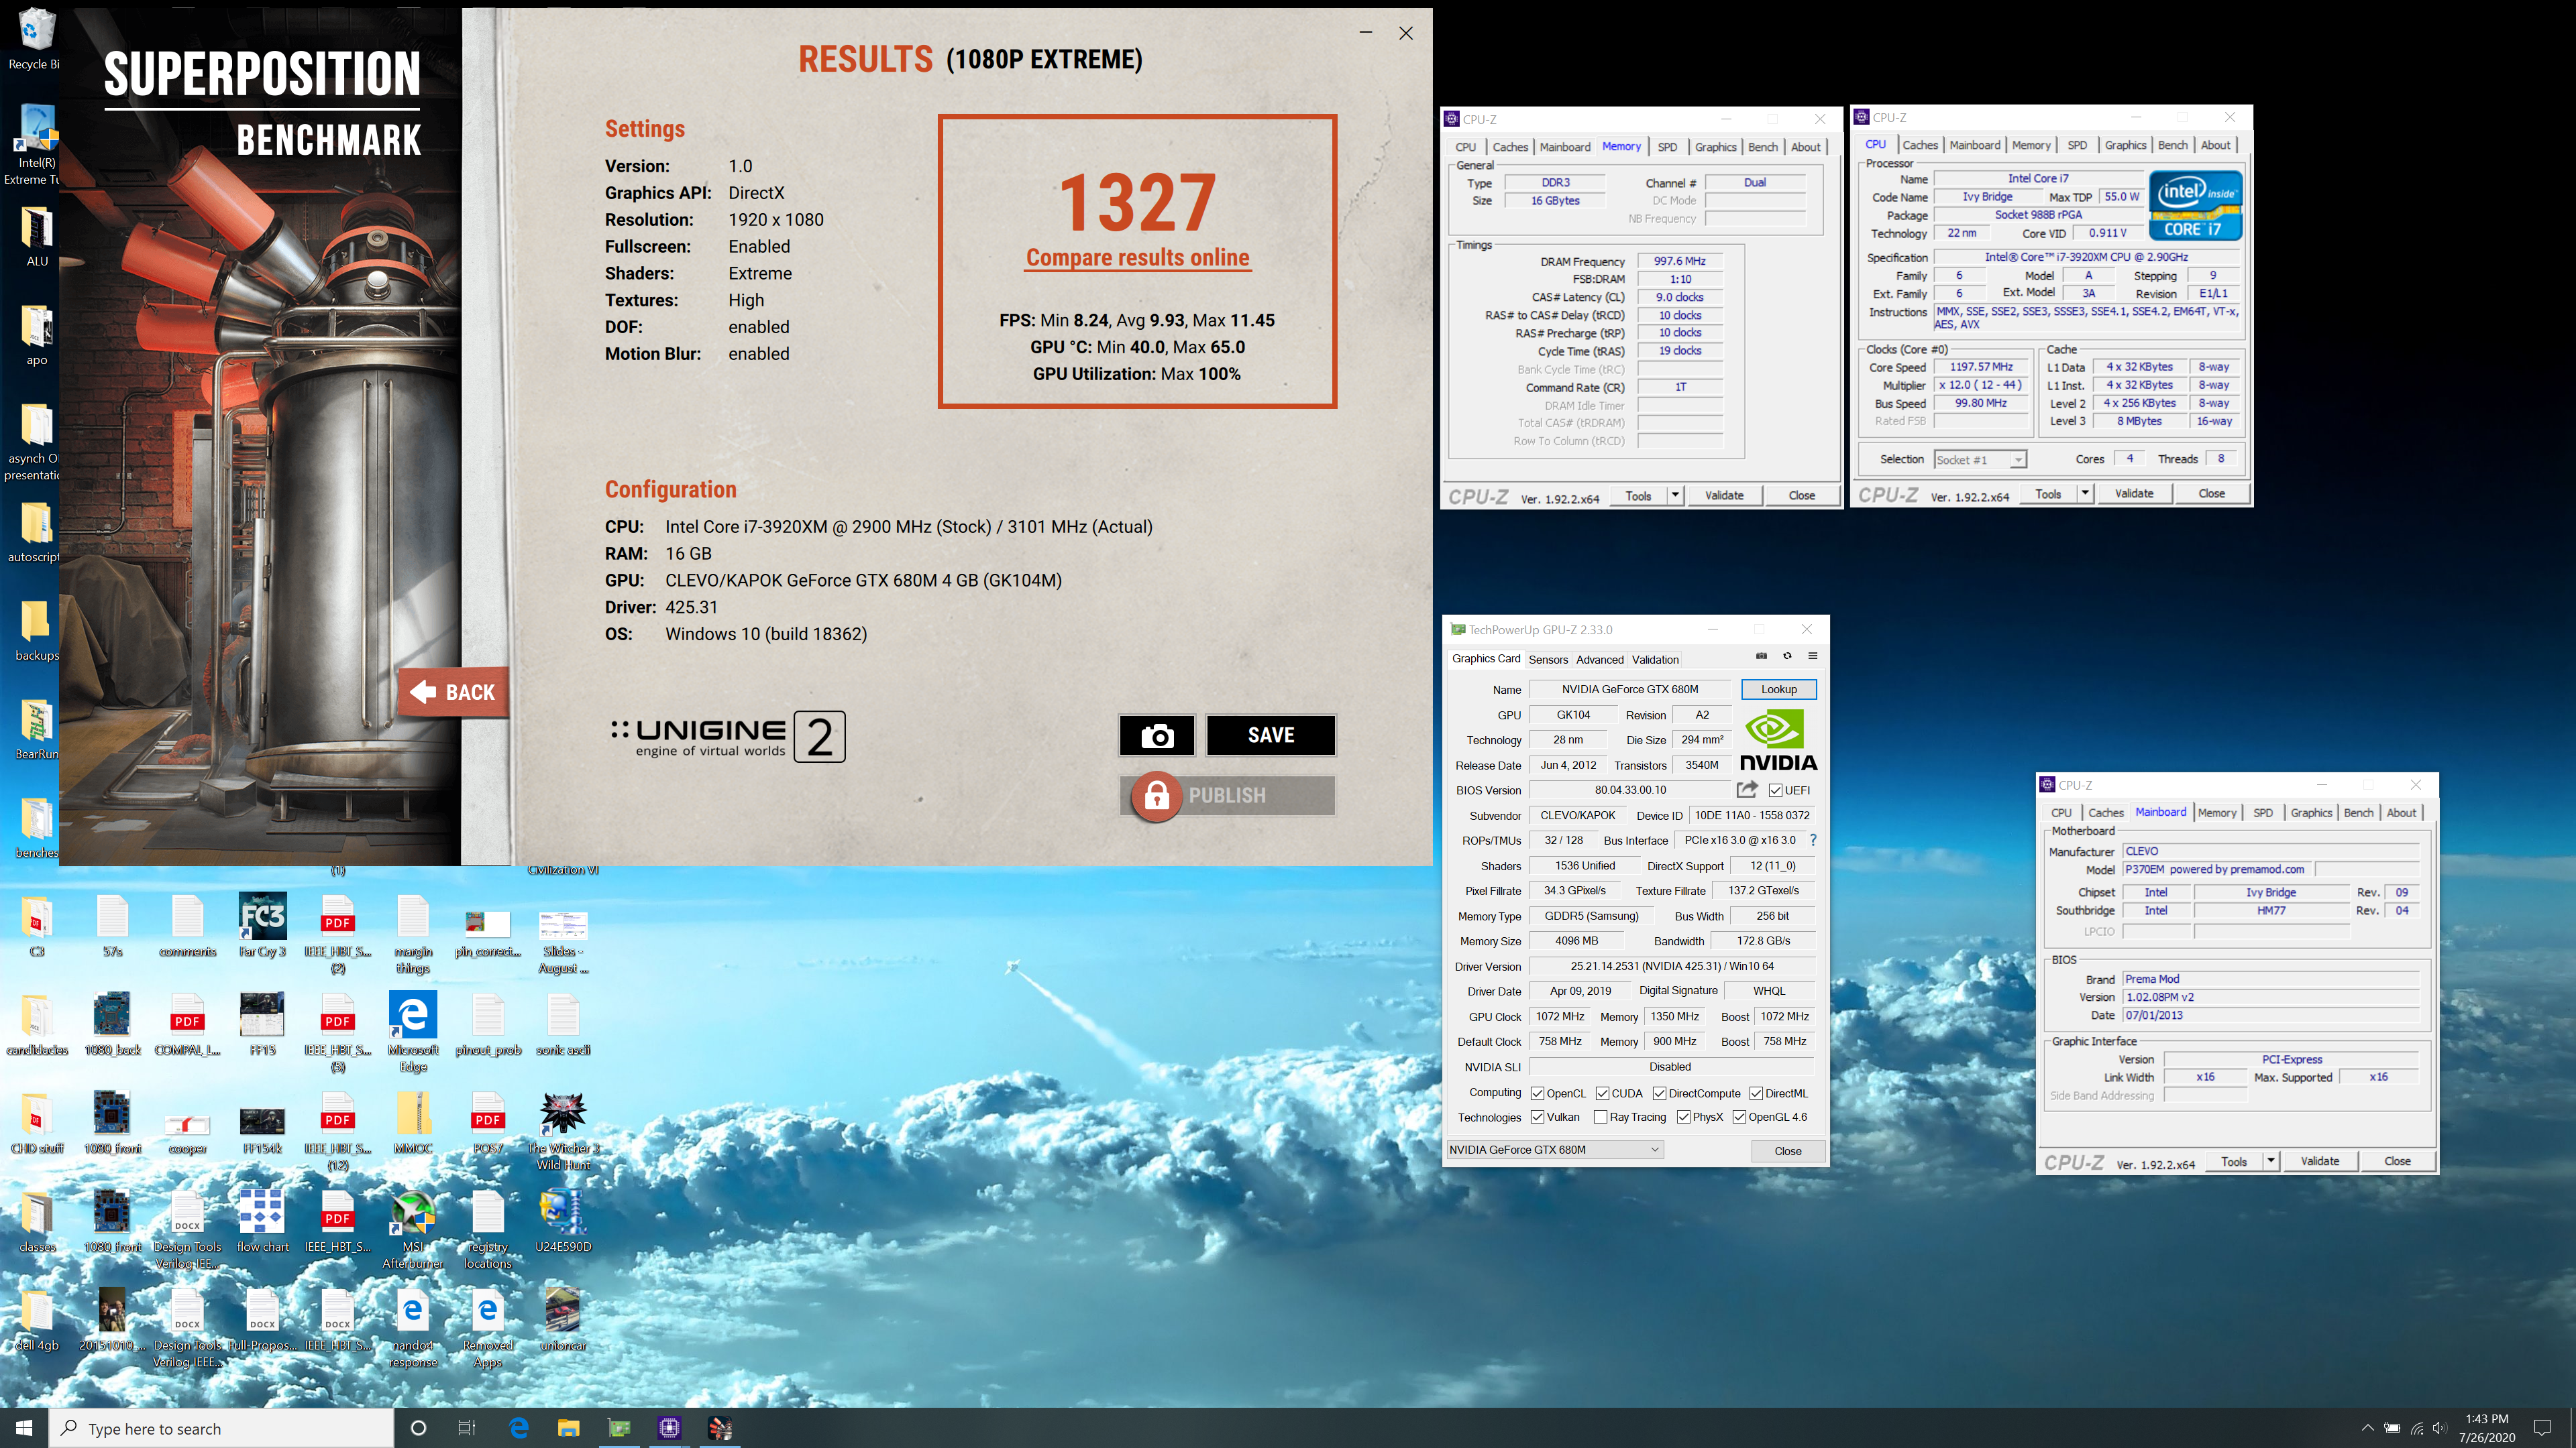This screenshot has width=2576, height=1448.
Task: Open the MSI Afterburner desktop shortcut
Action: pyautogui.click(x=413, y=1229)
